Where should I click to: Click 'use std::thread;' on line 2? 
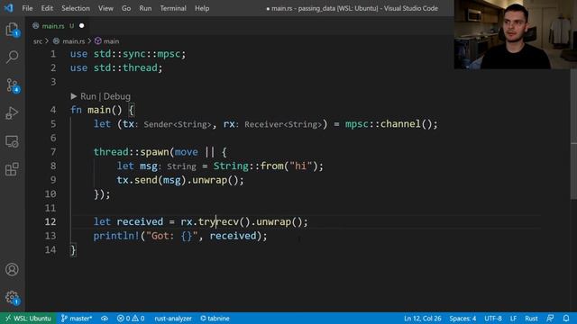116,68
